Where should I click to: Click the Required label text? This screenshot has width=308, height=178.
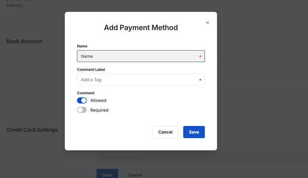pos(99,110)
